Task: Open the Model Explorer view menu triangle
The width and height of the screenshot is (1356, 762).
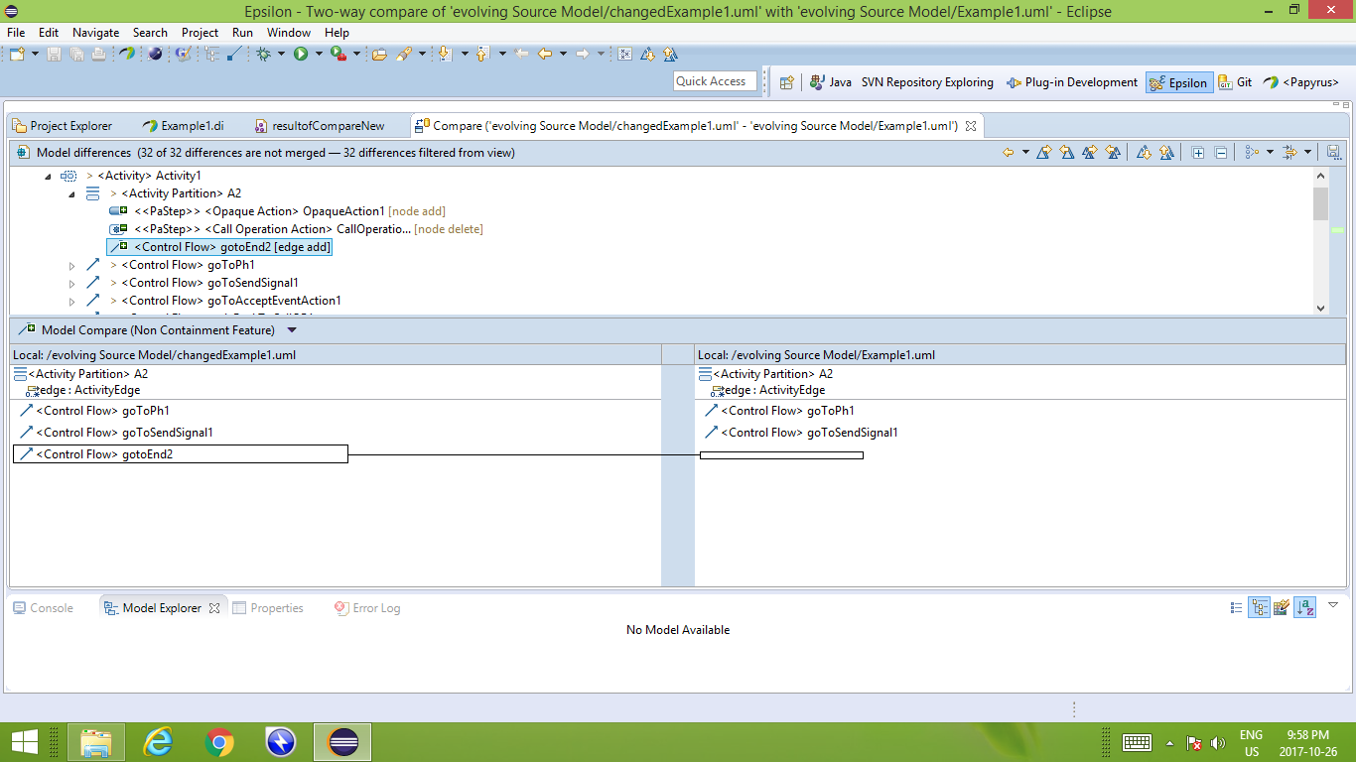Action: tap(1333, 604)
